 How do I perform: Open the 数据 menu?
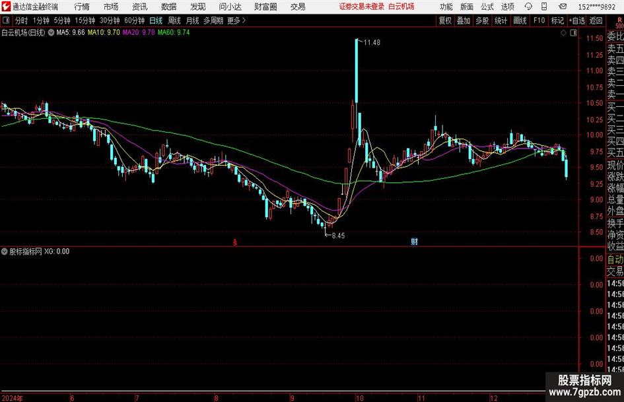coord(169,7)
